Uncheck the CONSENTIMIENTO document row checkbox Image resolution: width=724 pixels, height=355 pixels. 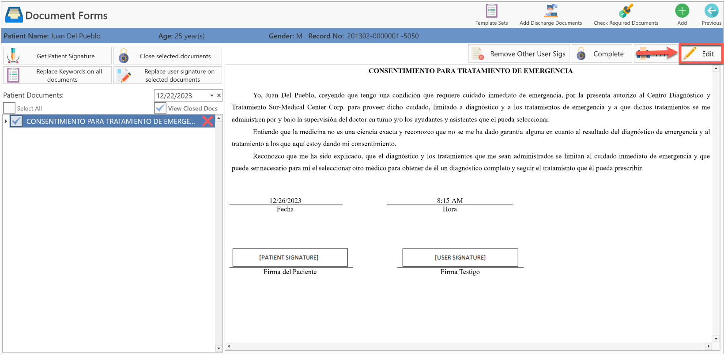click(x=16, y=121)
